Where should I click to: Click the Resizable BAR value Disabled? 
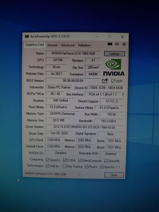[111, 154]
